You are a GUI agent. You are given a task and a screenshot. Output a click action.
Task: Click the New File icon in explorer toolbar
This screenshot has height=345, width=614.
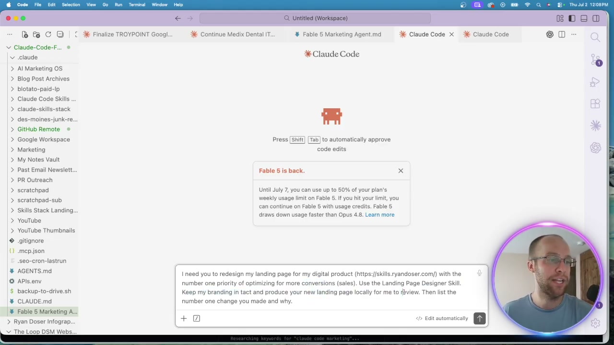pos(24,34)
